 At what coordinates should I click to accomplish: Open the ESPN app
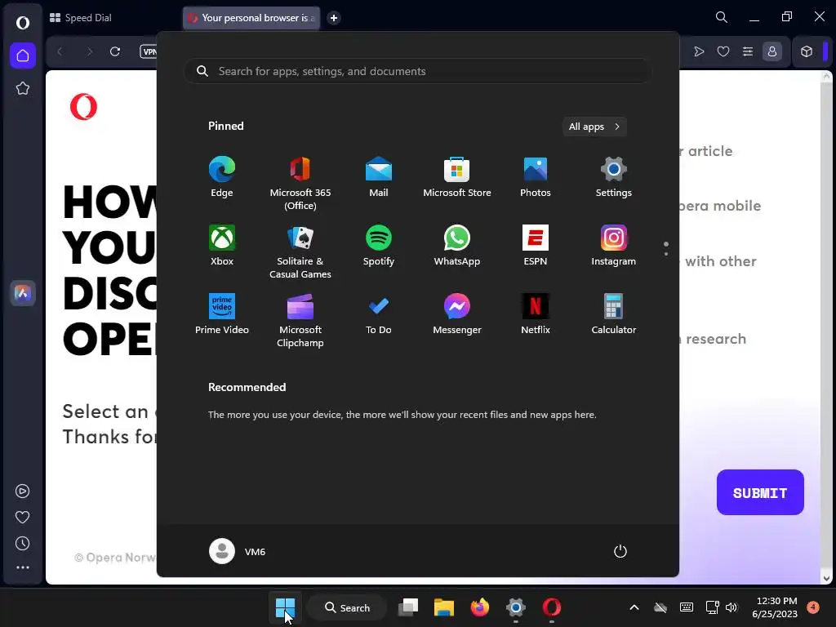pyautogui.click(x=536, y=245)
